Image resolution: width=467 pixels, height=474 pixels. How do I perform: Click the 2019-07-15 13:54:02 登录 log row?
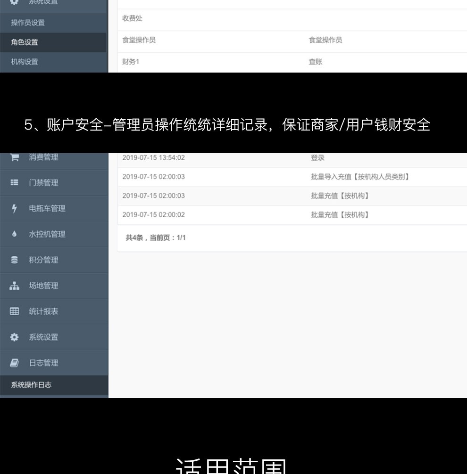click(x=154, y=158)
